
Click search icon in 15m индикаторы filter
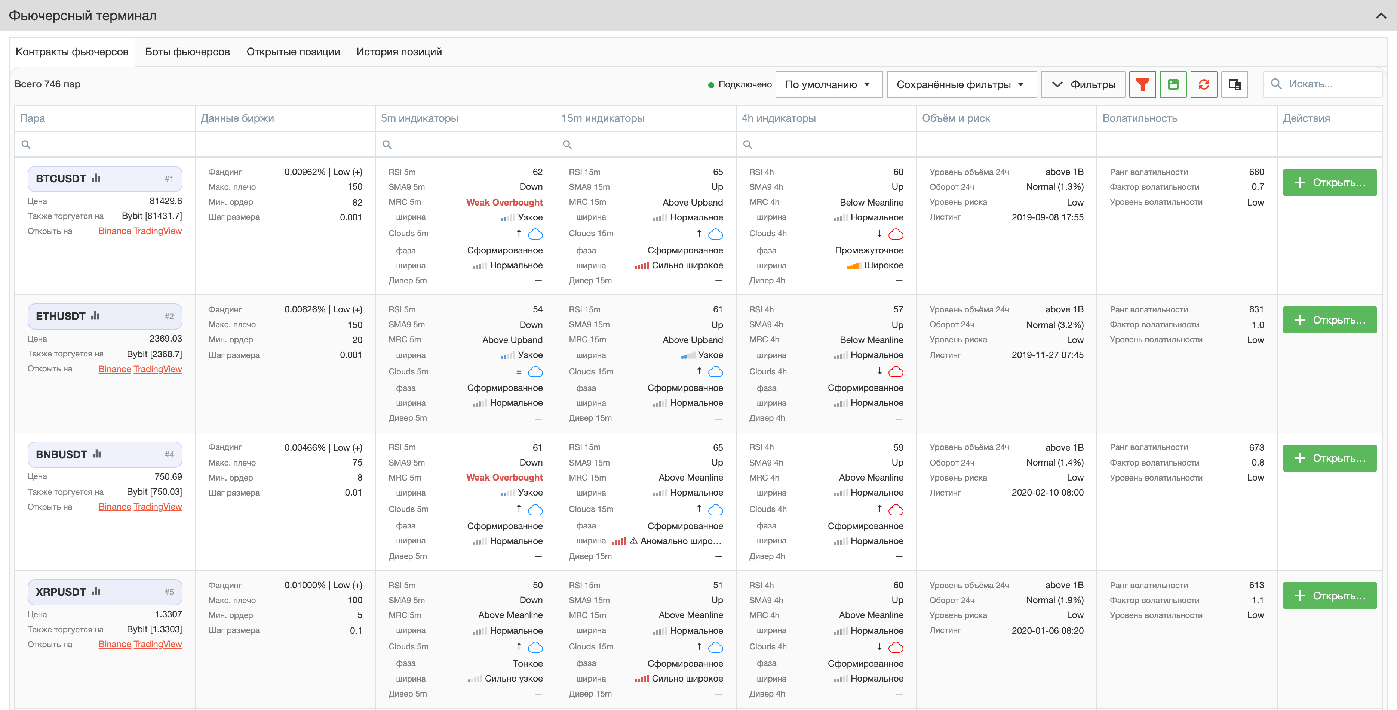[x=567, y=145]
